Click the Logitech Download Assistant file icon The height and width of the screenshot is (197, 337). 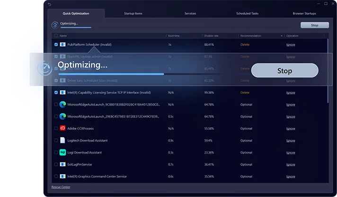pos(62,140)
